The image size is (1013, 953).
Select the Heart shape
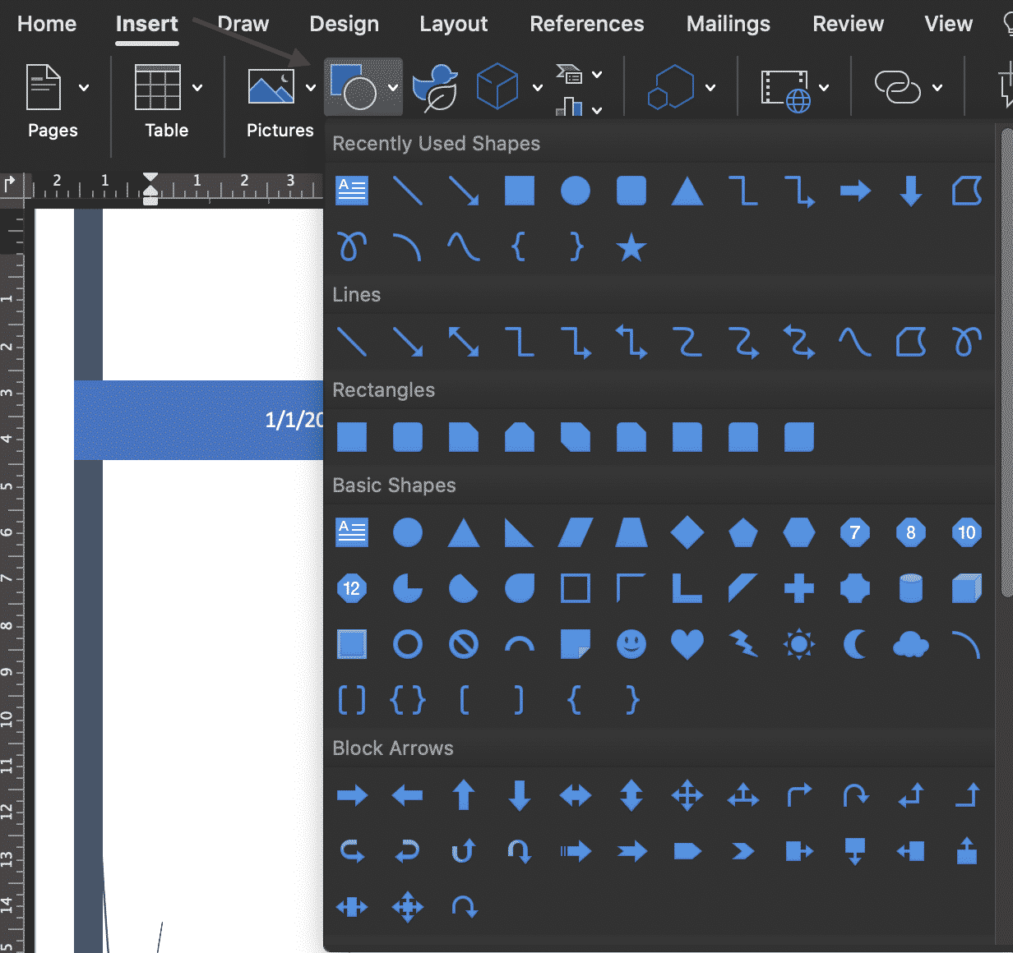click(687, 645)
